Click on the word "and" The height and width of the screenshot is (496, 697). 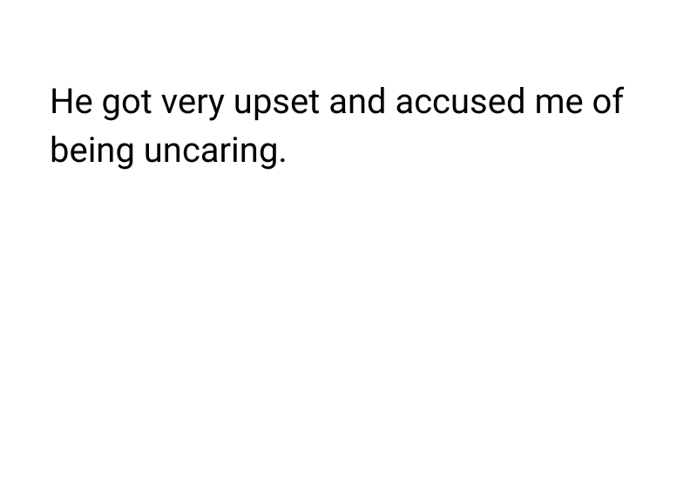(x=358, y=103)
